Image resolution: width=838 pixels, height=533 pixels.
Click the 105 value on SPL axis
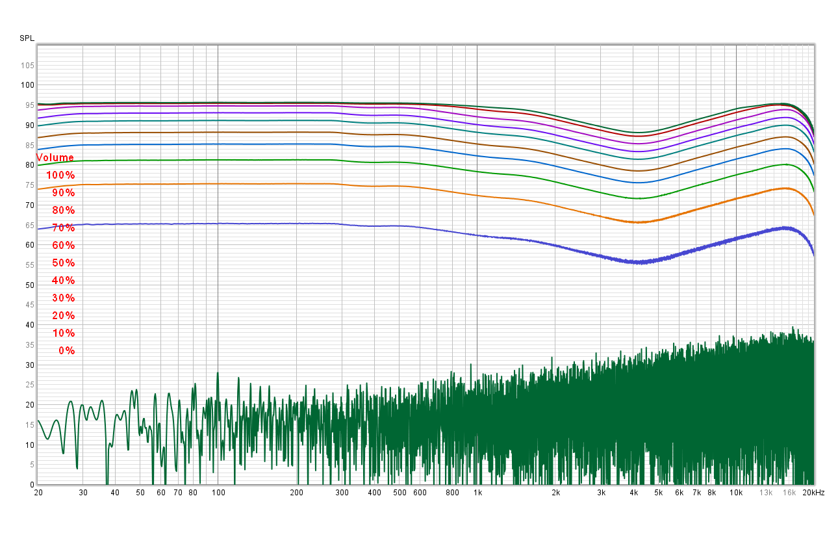point(27,66)
